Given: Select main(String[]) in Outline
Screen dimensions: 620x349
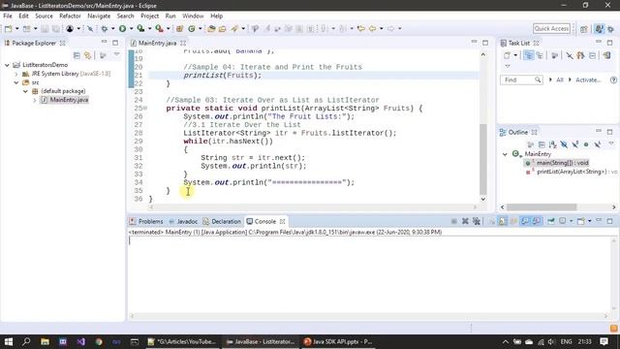Looking at the screenshot, I should tap(562, 163).
